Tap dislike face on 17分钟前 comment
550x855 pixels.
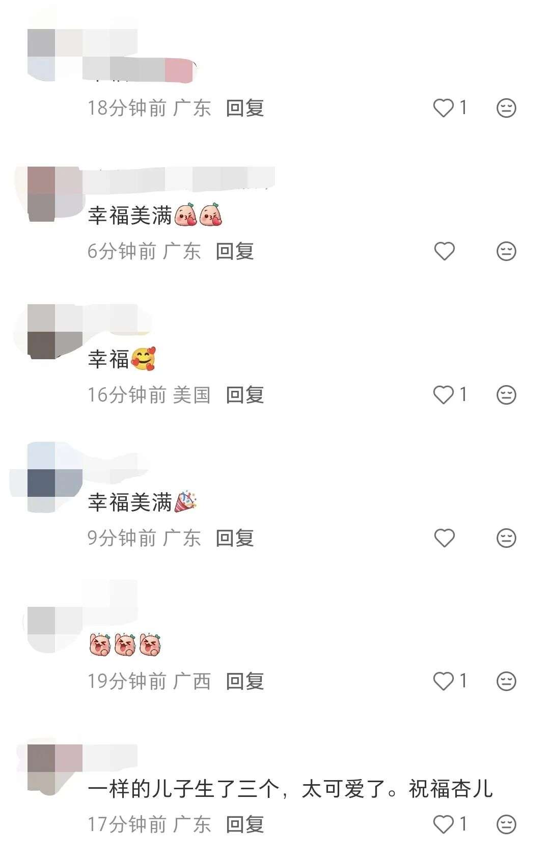pyautogui.click(x=506, y=824)
